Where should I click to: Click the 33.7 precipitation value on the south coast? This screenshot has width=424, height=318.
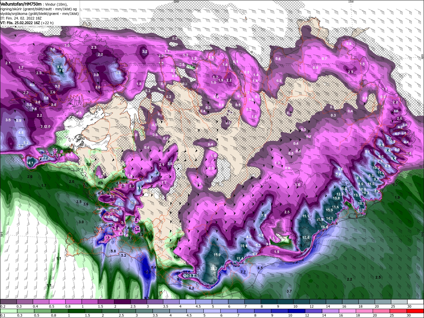click(x=214, y=269)
